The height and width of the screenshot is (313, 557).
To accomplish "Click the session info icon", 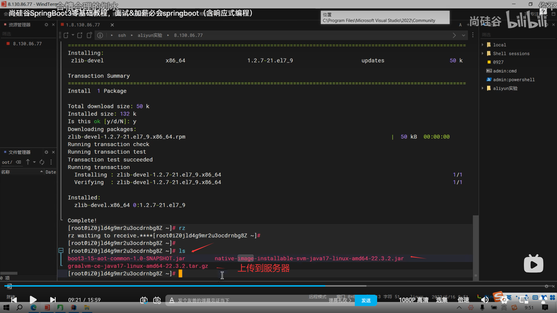I will 100,35.
